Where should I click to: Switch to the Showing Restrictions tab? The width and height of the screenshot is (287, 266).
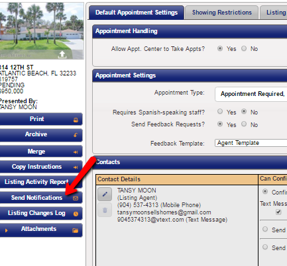tap(221, 13)
